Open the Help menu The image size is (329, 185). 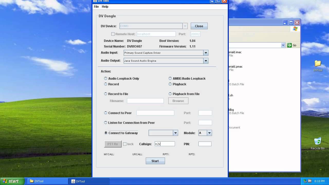pos(105,7)
